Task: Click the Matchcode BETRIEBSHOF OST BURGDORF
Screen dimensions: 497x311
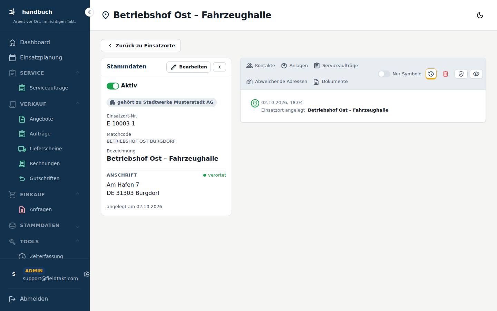Action: (x=141, y=141)
